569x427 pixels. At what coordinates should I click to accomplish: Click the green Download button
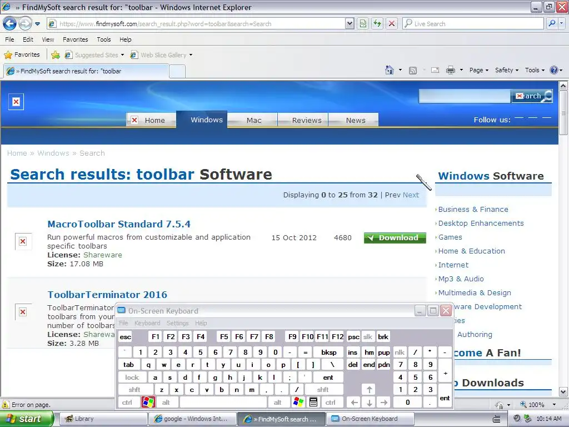395,238
